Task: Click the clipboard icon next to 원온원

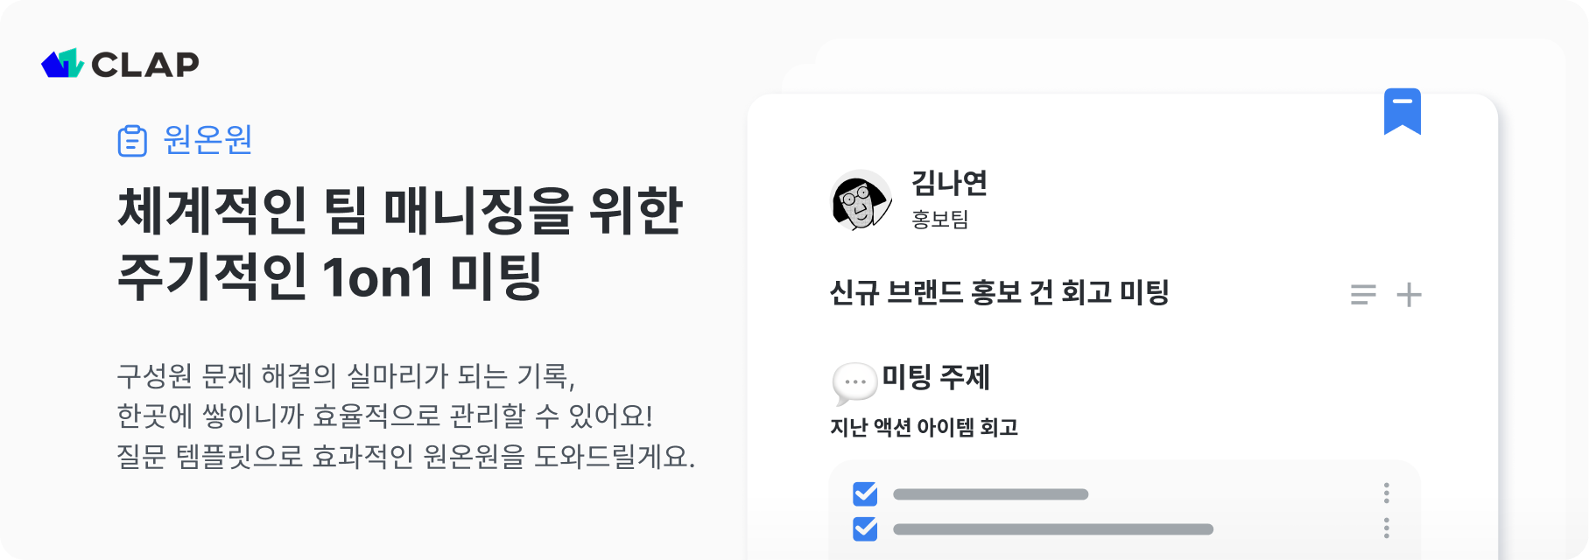Action: 132,141
